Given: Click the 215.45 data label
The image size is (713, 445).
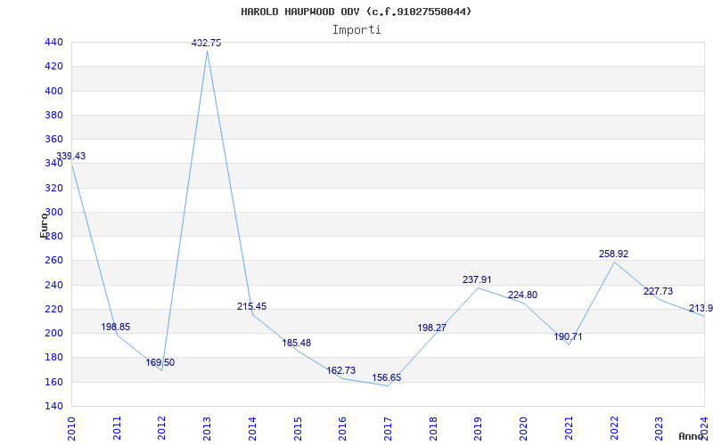Looking at the screenshot, I should (x=252, y=306).
